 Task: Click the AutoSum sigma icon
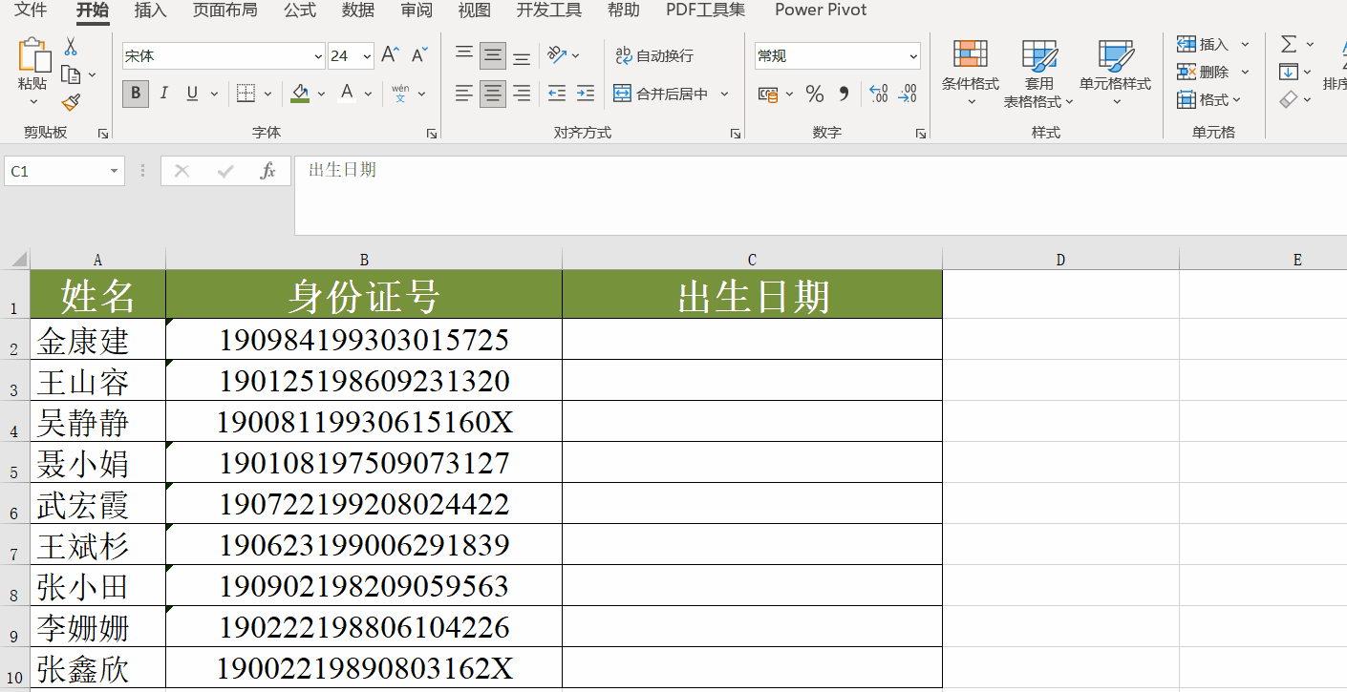click(1289, 44)
